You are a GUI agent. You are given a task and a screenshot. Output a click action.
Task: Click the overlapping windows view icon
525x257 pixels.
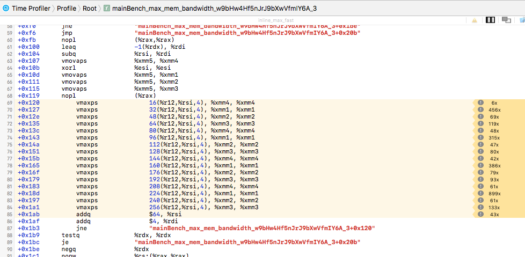pyautogui.click(x=506, y=20)
